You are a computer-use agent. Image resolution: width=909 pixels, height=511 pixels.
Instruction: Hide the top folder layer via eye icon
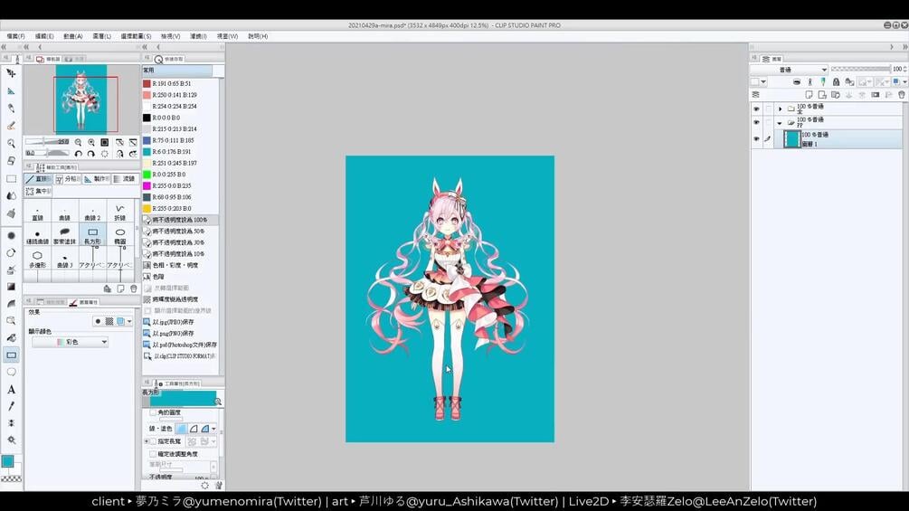tap(756, 109)
